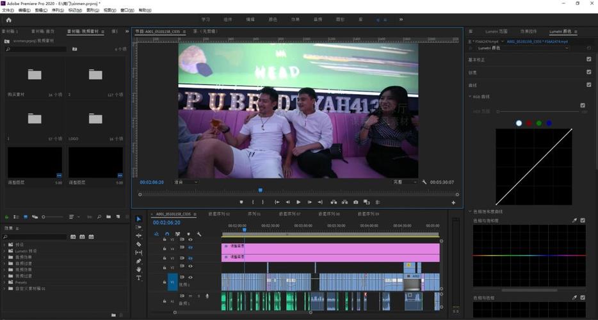Click the Export Frame camera icon
The height and width of the screenshot is (320, 598).
356,202
